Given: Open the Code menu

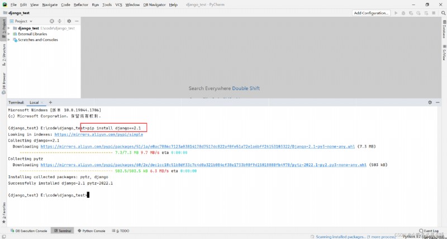Looking at the screenshot, I should (x=65, y=5).
